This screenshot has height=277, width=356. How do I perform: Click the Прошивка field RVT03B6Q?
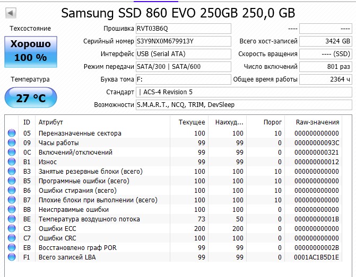click(184, 29)
